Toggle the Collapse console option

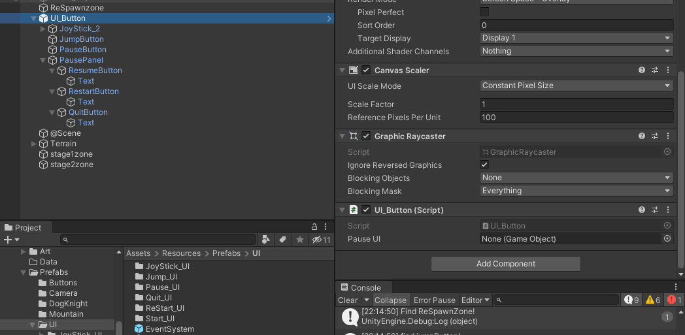click(390, 300)
